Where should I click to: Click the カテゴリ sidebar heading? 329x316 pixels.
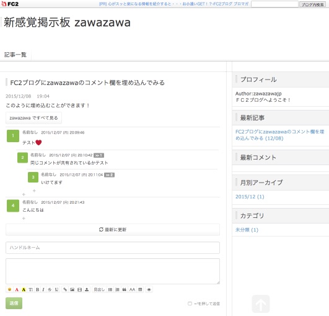click(252, 215)
